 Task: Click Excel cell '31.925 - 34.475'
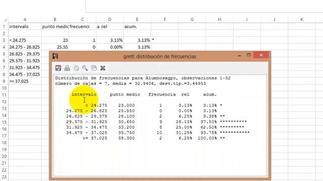[x=25, y=67]
